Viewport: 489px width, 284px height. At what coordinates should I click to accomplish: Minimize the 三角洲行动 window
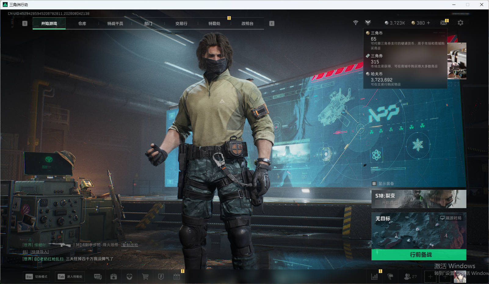click(x=454, y=5)
